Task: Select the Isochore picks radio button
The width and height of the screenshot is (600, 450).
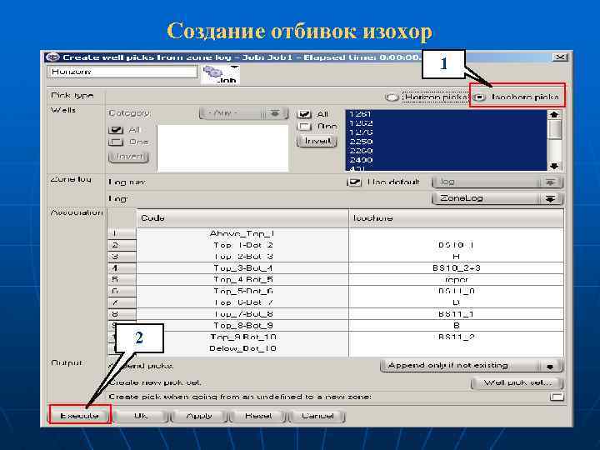Action: click(479, 97)
